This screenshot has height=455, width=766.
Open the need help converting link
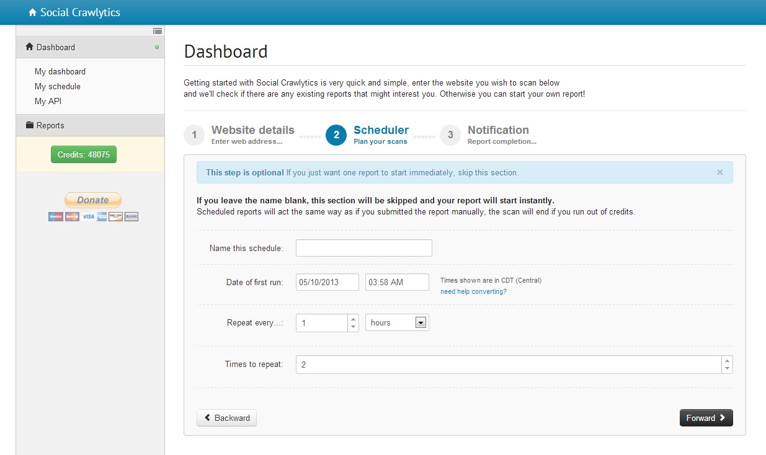[473, 291]
